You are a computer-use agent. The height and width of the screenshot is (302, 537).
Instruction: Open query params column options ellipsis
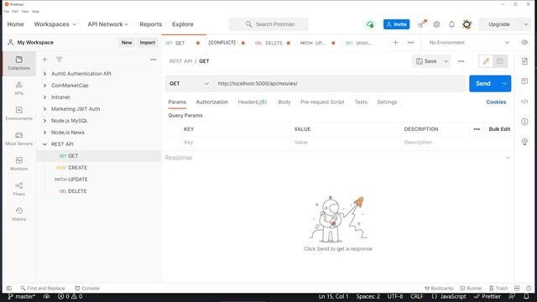[x=477, y=129]
